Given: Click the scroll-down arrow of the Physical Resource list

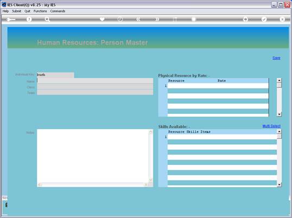Looking at the screenshot, I should (279, 114).
